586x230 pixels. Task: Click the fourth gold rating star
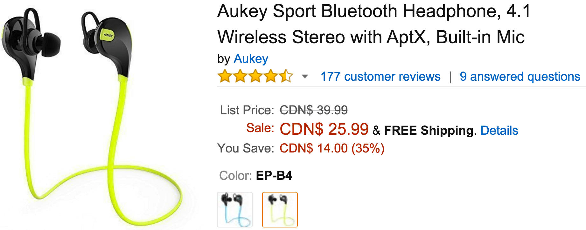(271, 77)
